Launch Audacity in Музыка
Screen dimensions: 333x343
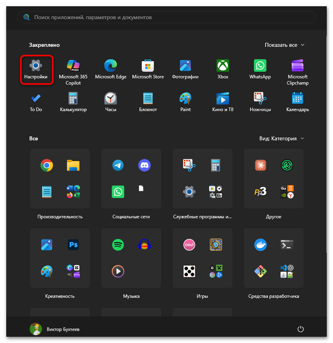tap(144, 245)
